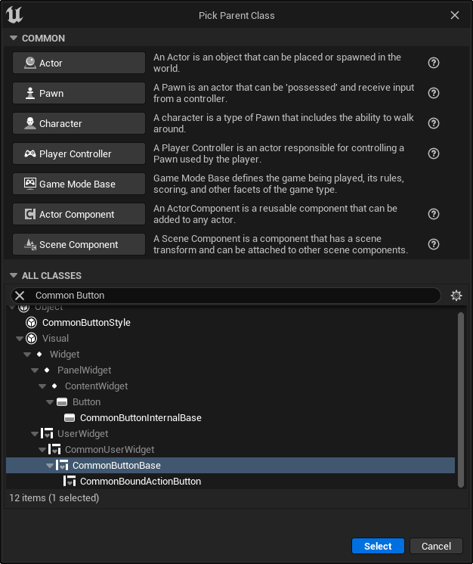The width and height of the screenshot is (473, 564).
Task: Open help for Actor class
Action: 434,63
